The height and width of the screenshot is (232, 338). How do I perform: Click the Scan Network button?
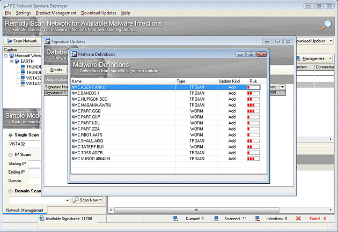tap(21, 41)
